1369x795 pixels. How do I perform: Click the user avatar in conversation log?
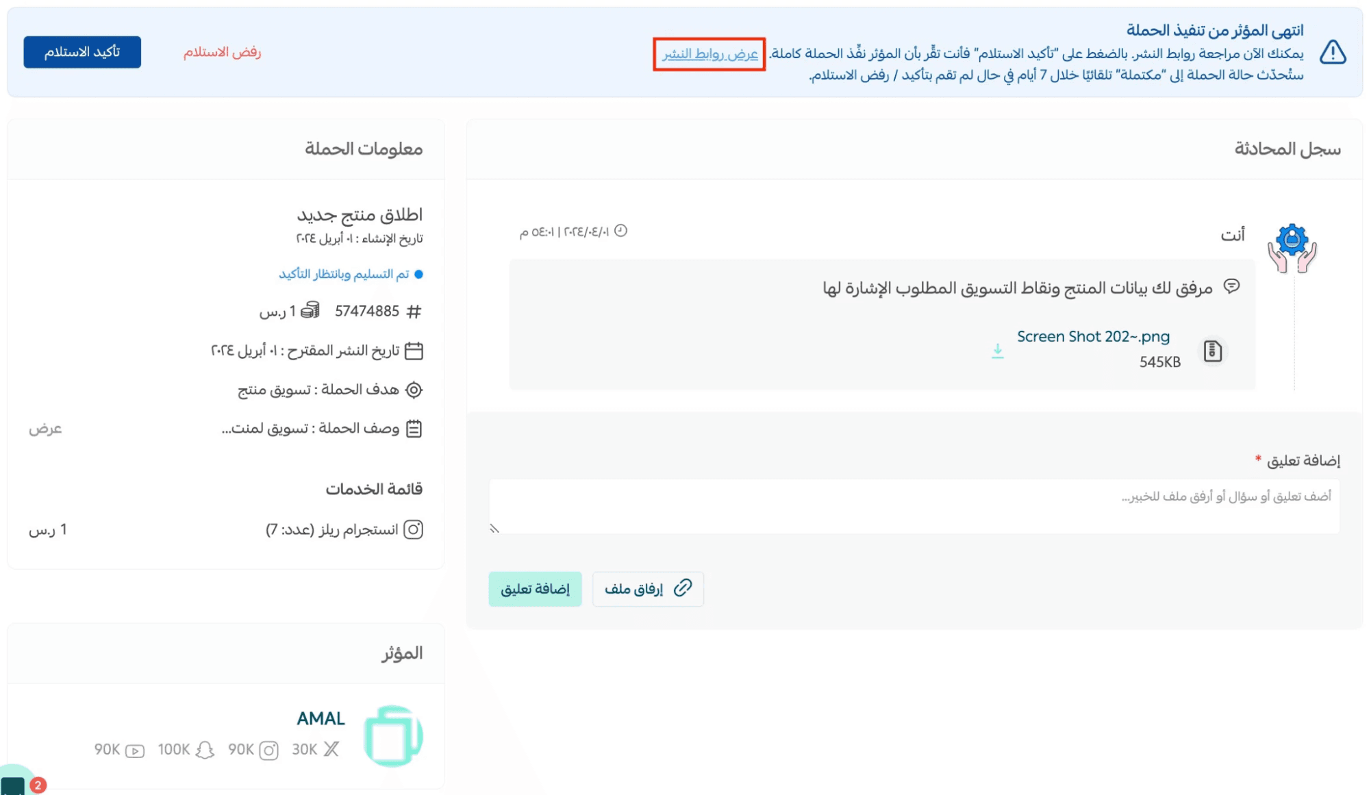pyautogui.click(x=1291, y=248)
